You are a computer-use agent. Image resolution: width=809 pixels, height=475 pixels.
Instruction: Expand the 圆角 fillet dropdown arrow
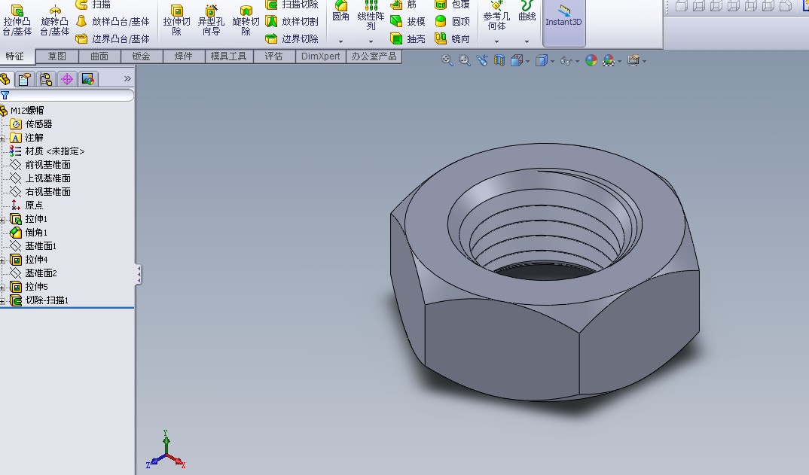pyautogui.click(x=340, y=41)
